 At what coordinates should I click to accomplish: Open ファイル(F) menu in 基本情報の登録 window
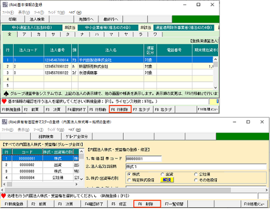(x=8, y=13)
